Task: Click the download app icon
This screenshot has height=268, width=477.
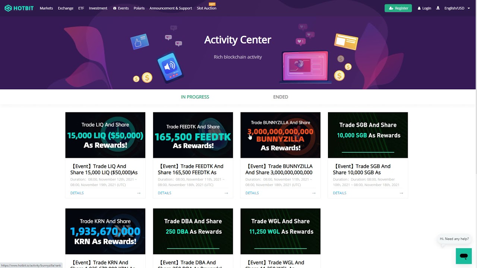Action: tap(438, 8)
